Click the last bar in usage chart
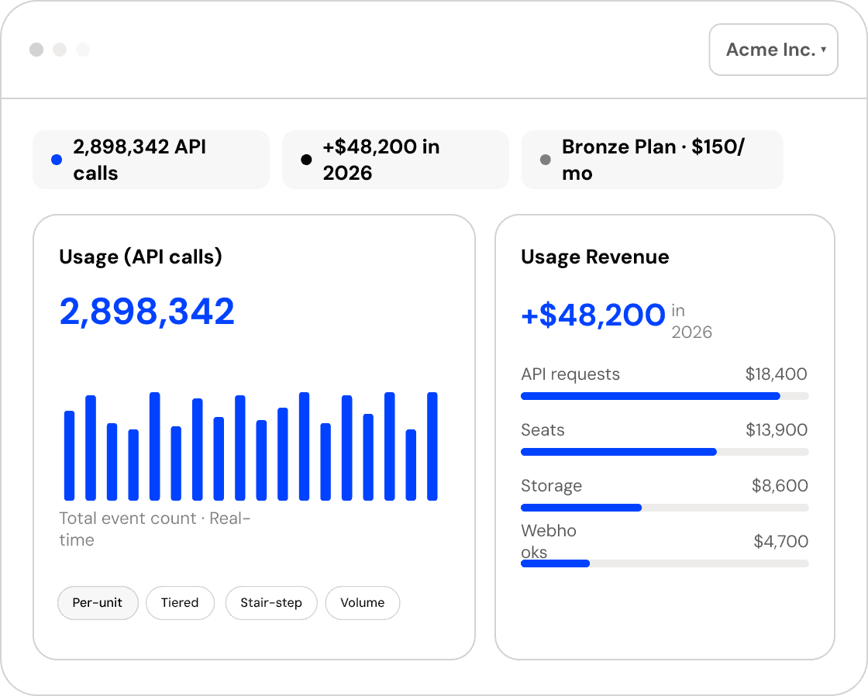This screenshot has width=868, height=696. click(x=432, y=446)
